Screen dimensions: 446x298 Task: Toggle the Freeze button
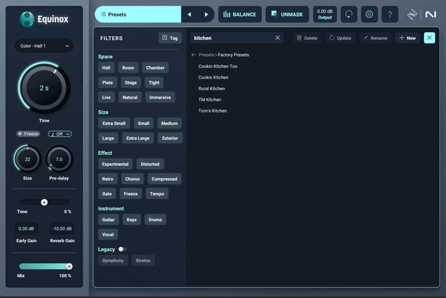click(28, 134)
